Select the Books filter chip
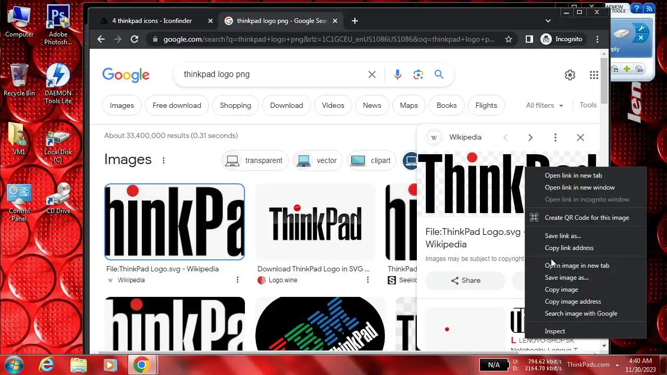Image resolution: width=667 pixels, height=375 pixels. (x=447, y=105)
